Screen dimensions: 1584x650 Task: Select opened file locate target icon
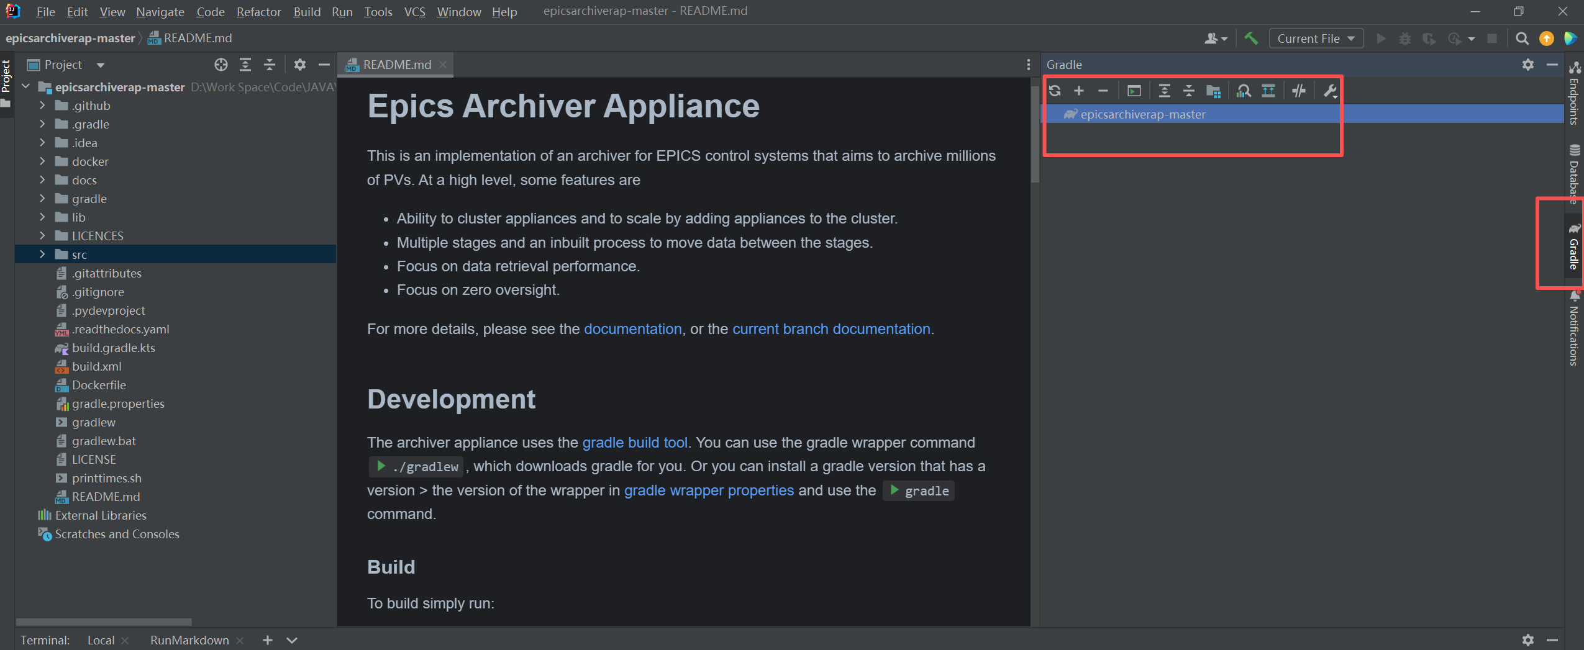click(221, 65)
